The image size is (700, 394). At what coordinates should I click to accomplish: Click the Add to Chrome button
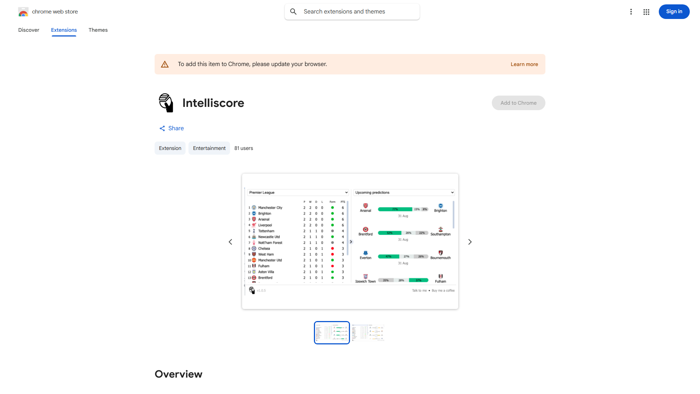coord(518,103)
